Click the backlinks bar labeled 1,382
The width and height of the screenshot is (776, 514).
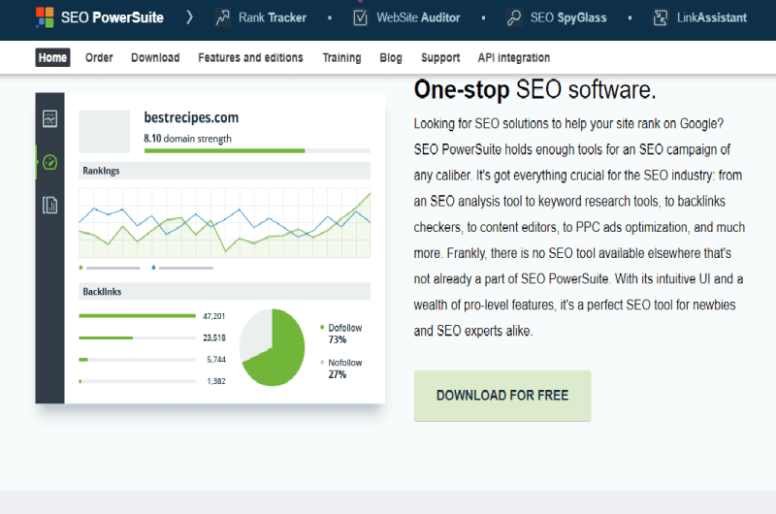(137, 381)
